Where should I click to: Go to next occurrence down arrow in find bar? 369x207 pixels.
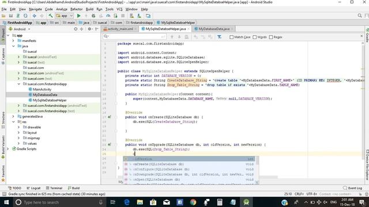click(x=179, y=37)
